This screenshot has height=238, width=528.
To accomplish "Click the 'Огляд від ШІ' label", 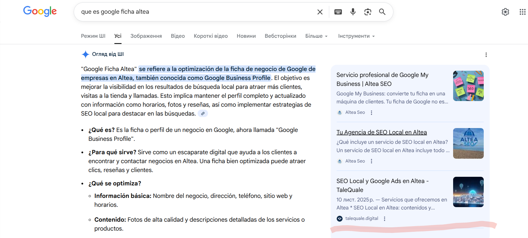I will [x=108, y=54].
